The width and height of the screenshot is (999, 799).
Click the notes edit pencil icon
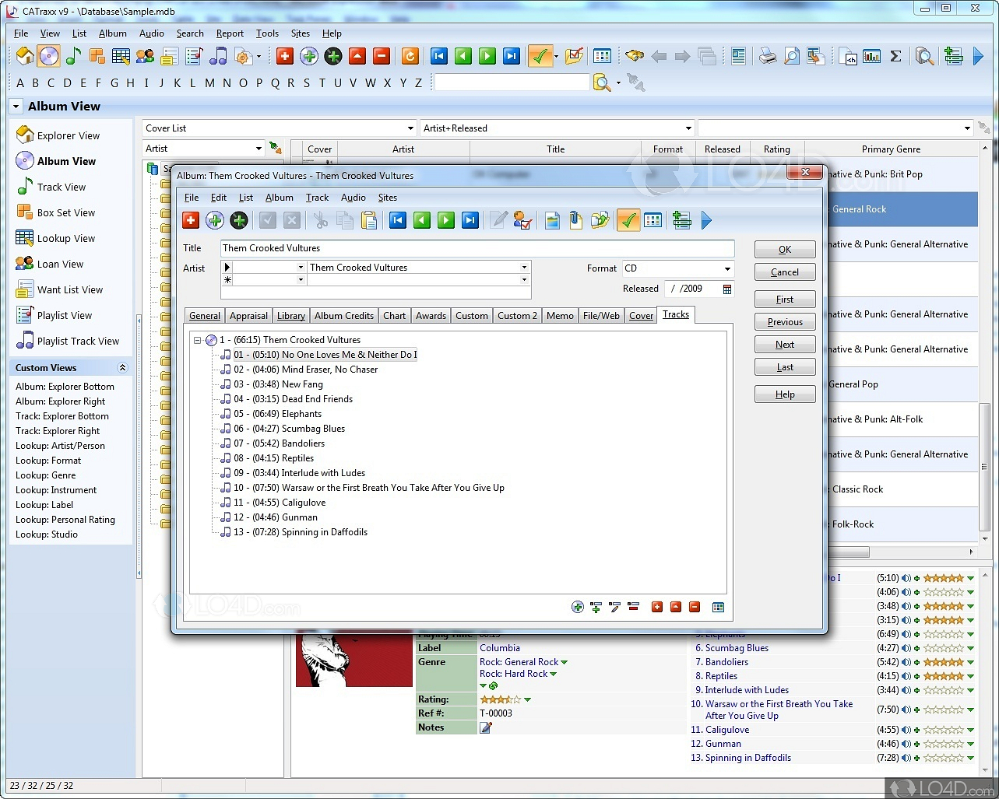(x=486, y=727)
